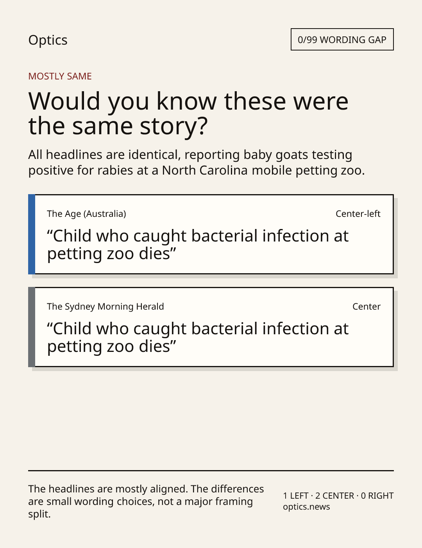The image size is (422, 548).
Task: Click The Sydney Morning Herald source name
Action: point(105,306)
